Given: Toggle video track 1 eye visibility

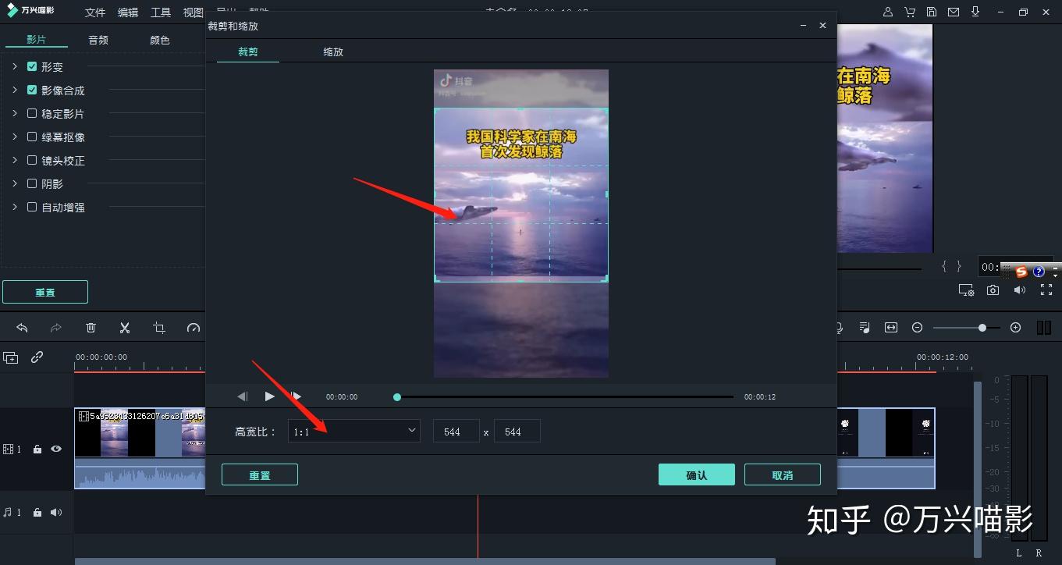Looking at the screenshot, I should point(56,449).
